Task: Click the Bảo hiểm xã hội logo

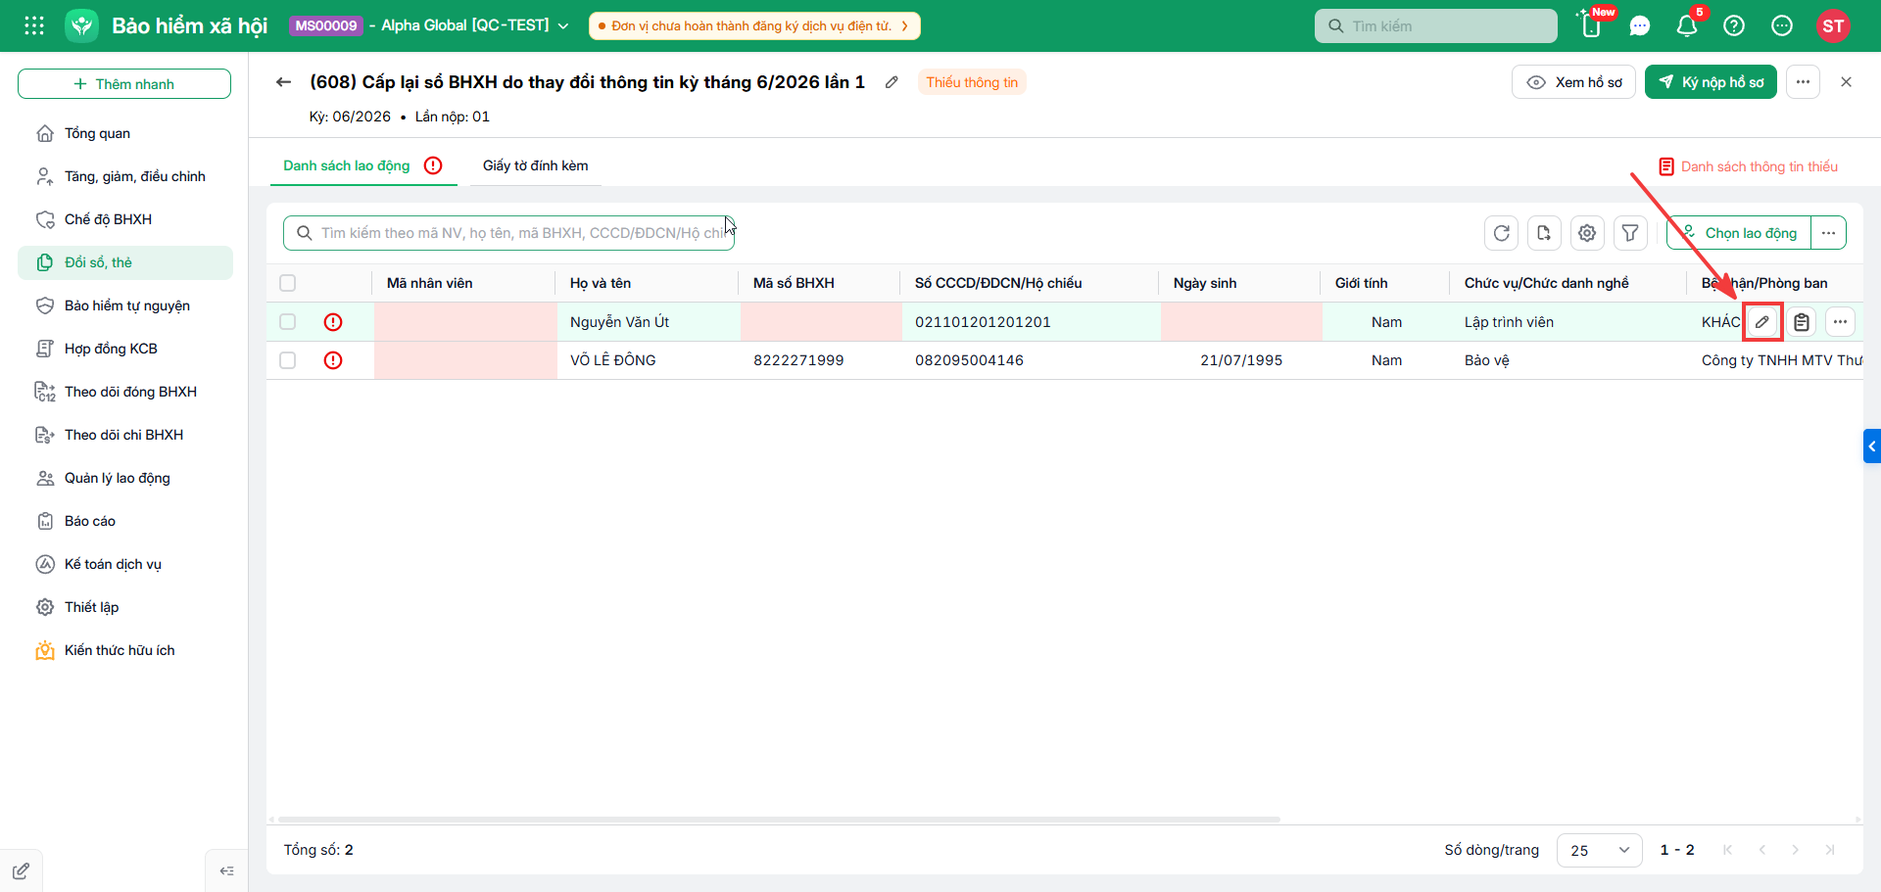Action: click(x=82, y=25)
